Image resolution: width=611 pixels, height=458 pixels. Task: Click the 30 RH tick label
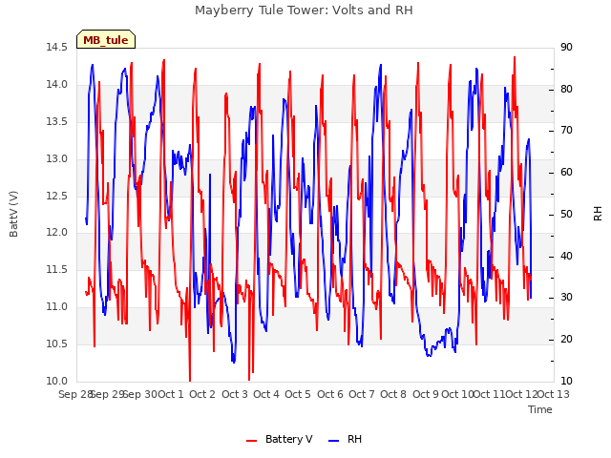pyautogui.click(x=566, y=298)
